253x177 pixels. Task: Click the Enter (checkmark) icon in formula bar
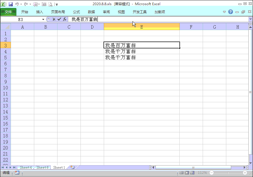59,19
